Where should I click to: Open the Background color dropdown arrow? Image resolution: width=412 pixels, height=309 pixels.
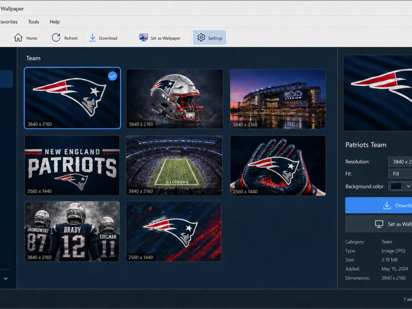[408, 186]
